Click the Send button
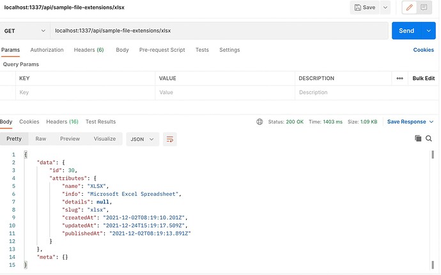This screenshot has height=275, width=441. (x=406, y=31)
